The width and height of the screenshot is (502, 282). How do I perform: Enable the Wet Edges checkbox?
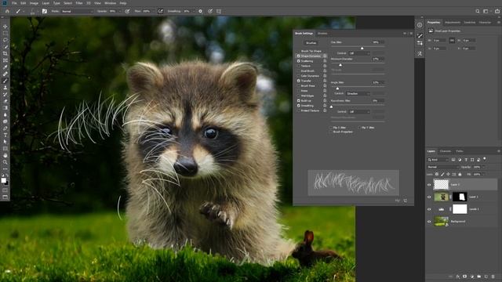click(298, 96)
